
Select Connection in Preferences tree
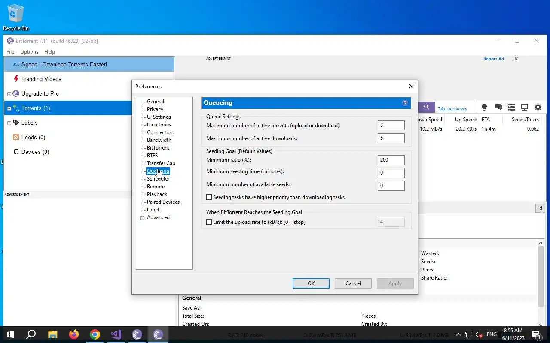(x=160, y=132)
